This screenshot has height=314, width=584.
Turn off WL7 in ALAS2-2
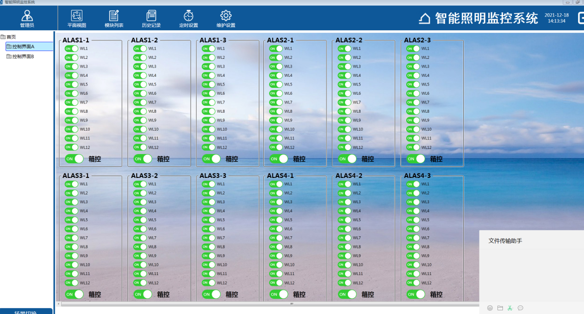[x=345, y=103]
